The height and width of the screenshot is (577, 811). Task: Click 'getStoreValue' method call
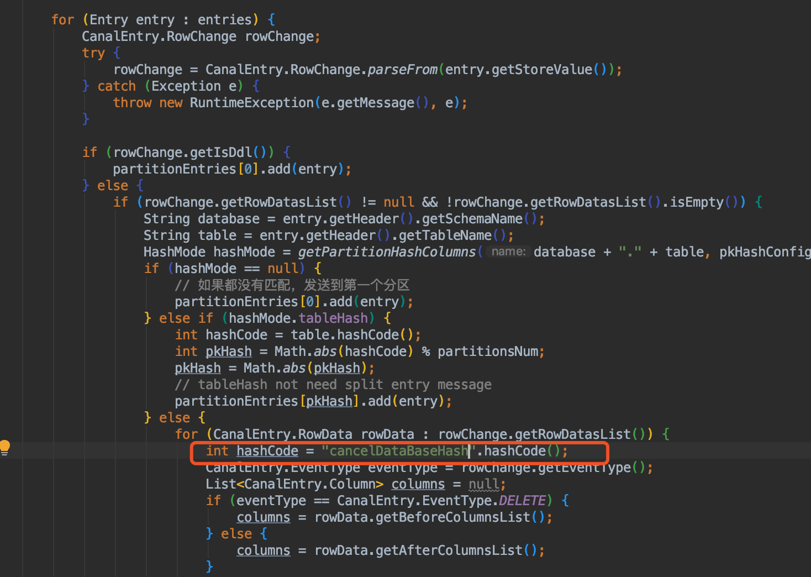(542, 70)
